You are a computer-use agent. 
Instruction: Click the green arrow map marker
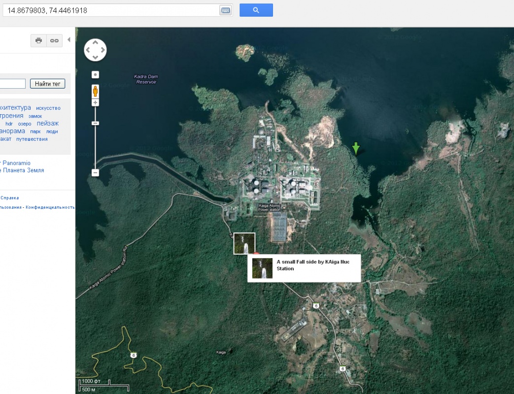tap(356, 148)
